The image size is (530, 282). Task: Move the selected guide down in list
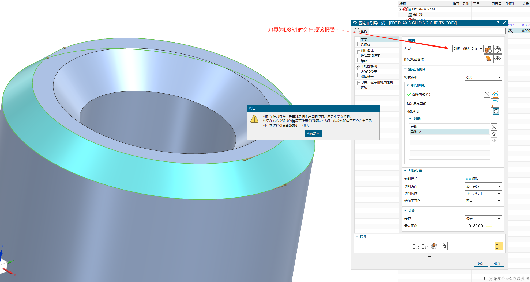click(x=494, y=141)
